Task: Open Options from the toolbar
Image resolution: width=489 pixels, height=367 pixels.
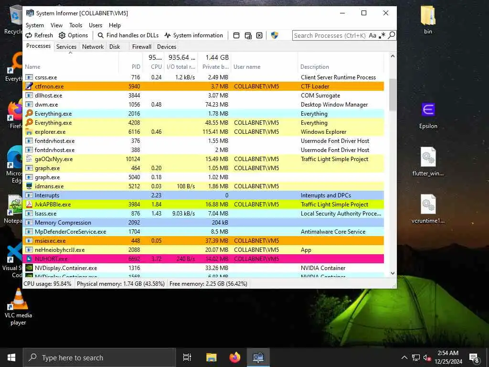Action: [x=73, y=35]
